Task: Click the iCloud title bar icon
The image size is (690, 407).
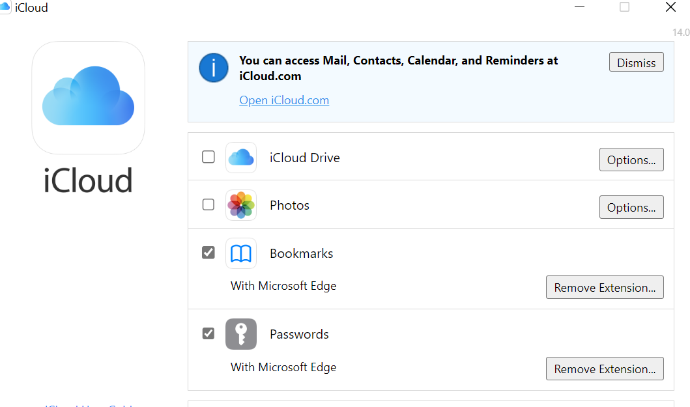Action: 5,8
